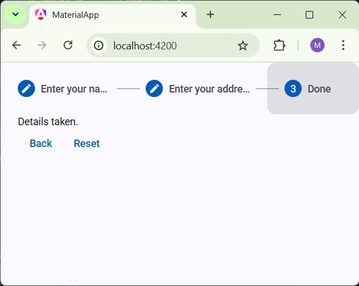Close the MaterialApp tab
The width and height of the screenshot is (359, 286).
[x=184, y=14]
